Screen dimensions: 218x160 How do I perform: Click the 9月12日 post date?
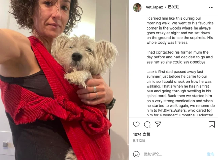(139, 141)
